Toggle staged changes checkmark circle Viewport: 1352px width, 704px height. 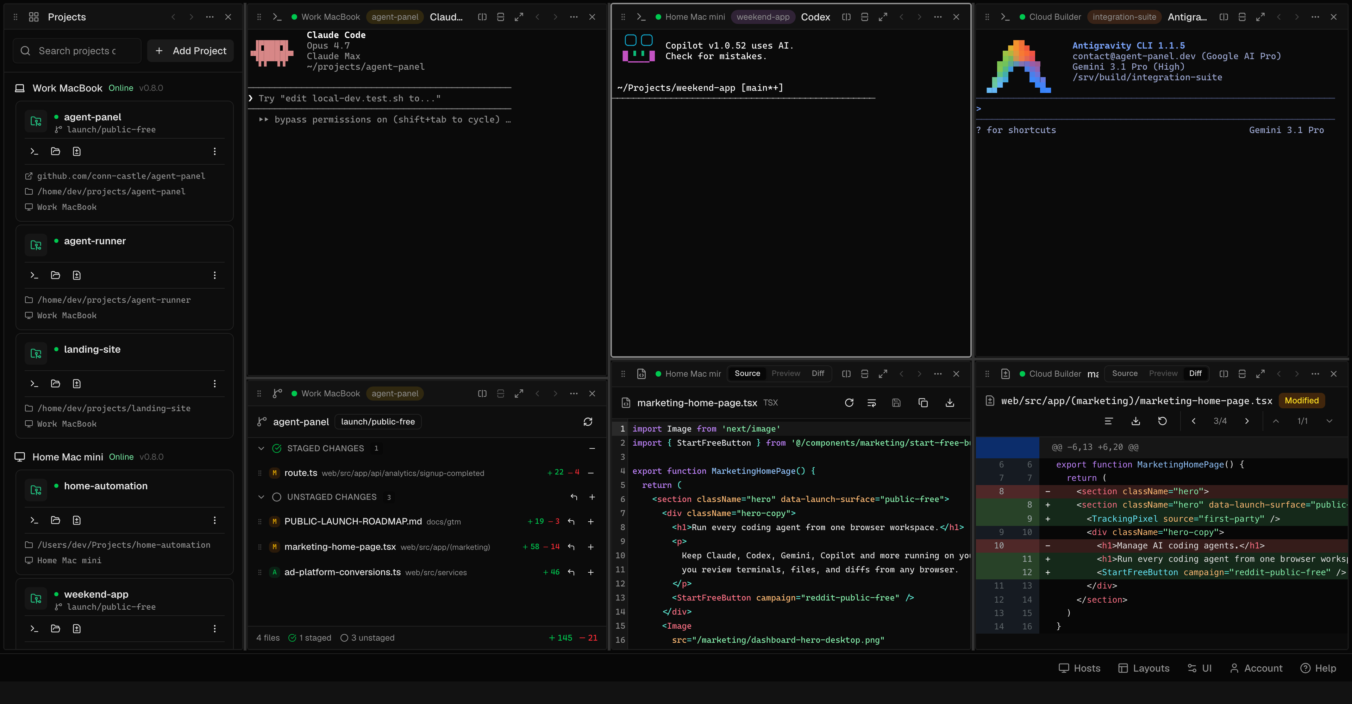[277, 448]
